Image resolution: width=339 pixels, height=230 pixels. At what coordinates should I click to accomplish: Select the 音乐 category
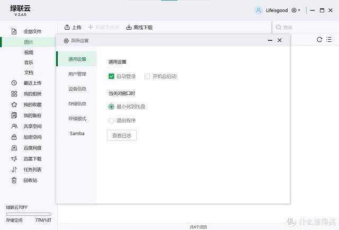(29, 63)
